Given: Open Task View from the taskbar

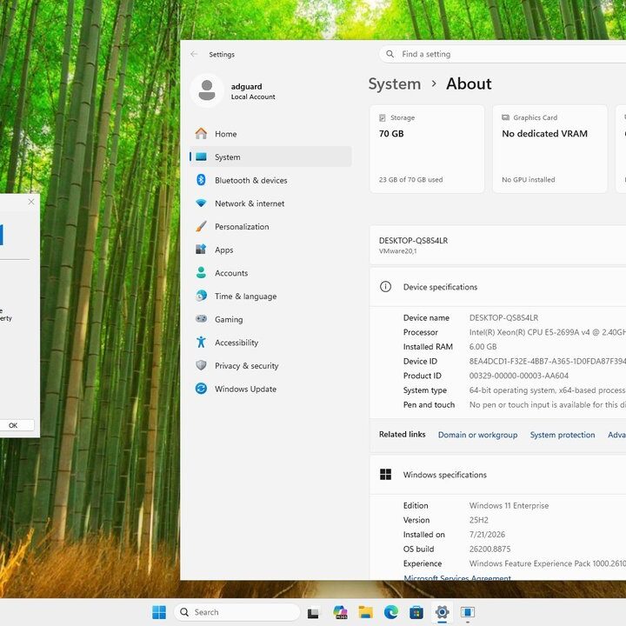Looking at the screenshot, I should tap(313, 612).
